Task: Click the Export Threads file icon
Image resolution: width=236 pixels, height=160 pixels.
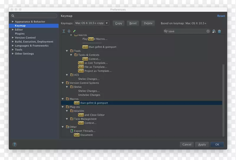Action: (72, 131)
